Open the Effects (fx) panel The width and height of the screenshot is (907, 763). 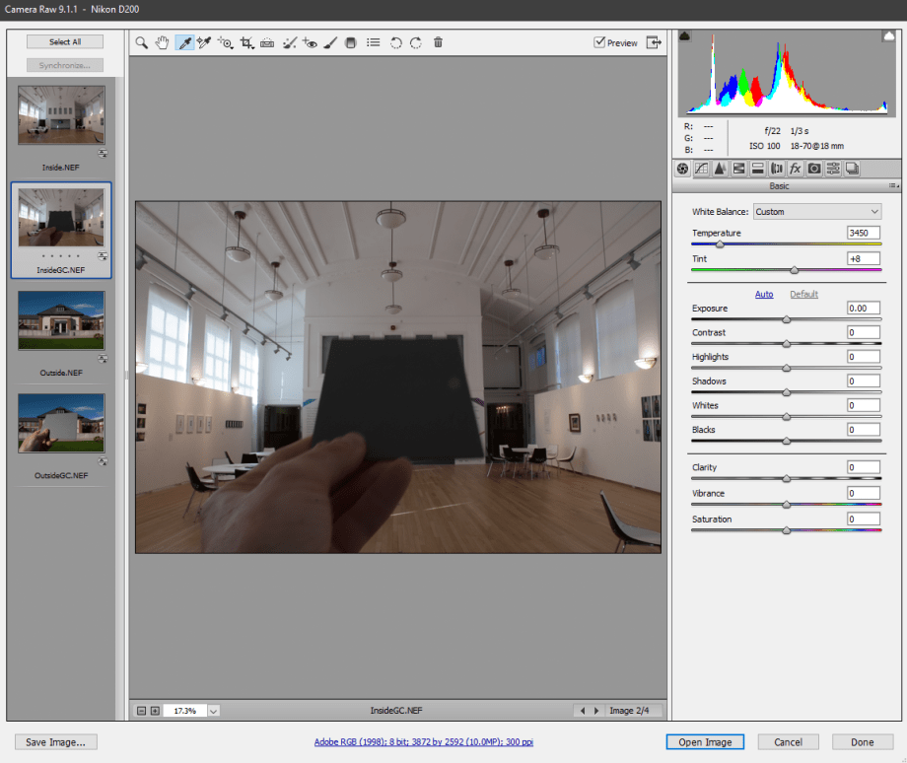click(796, 169)
